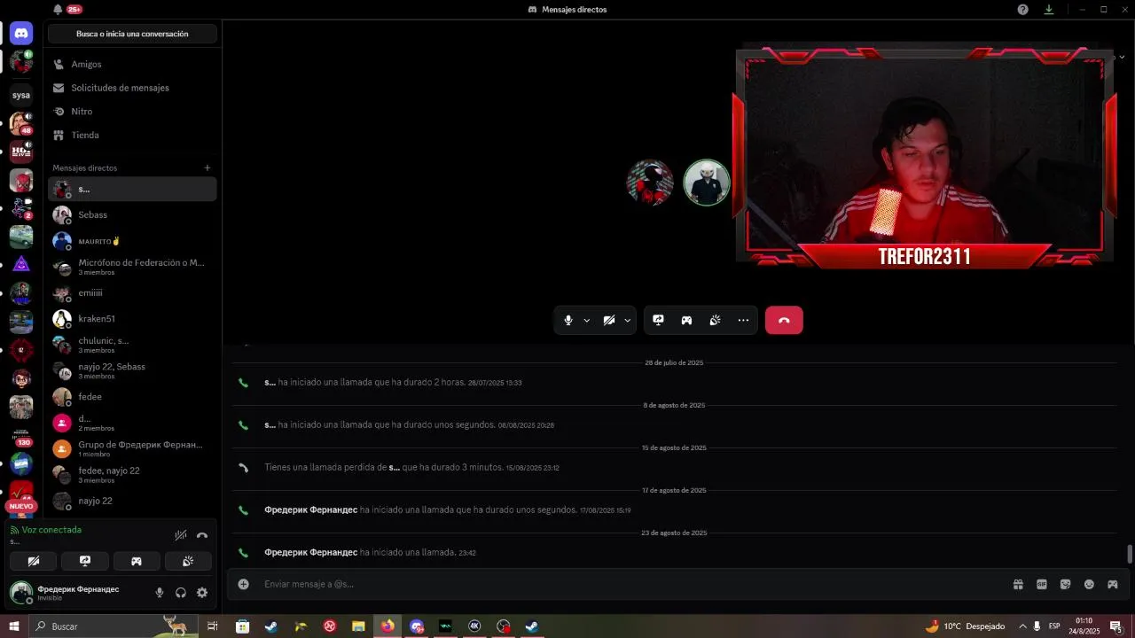
Task: Open the GIF picker
Action: click(1042, 584)
